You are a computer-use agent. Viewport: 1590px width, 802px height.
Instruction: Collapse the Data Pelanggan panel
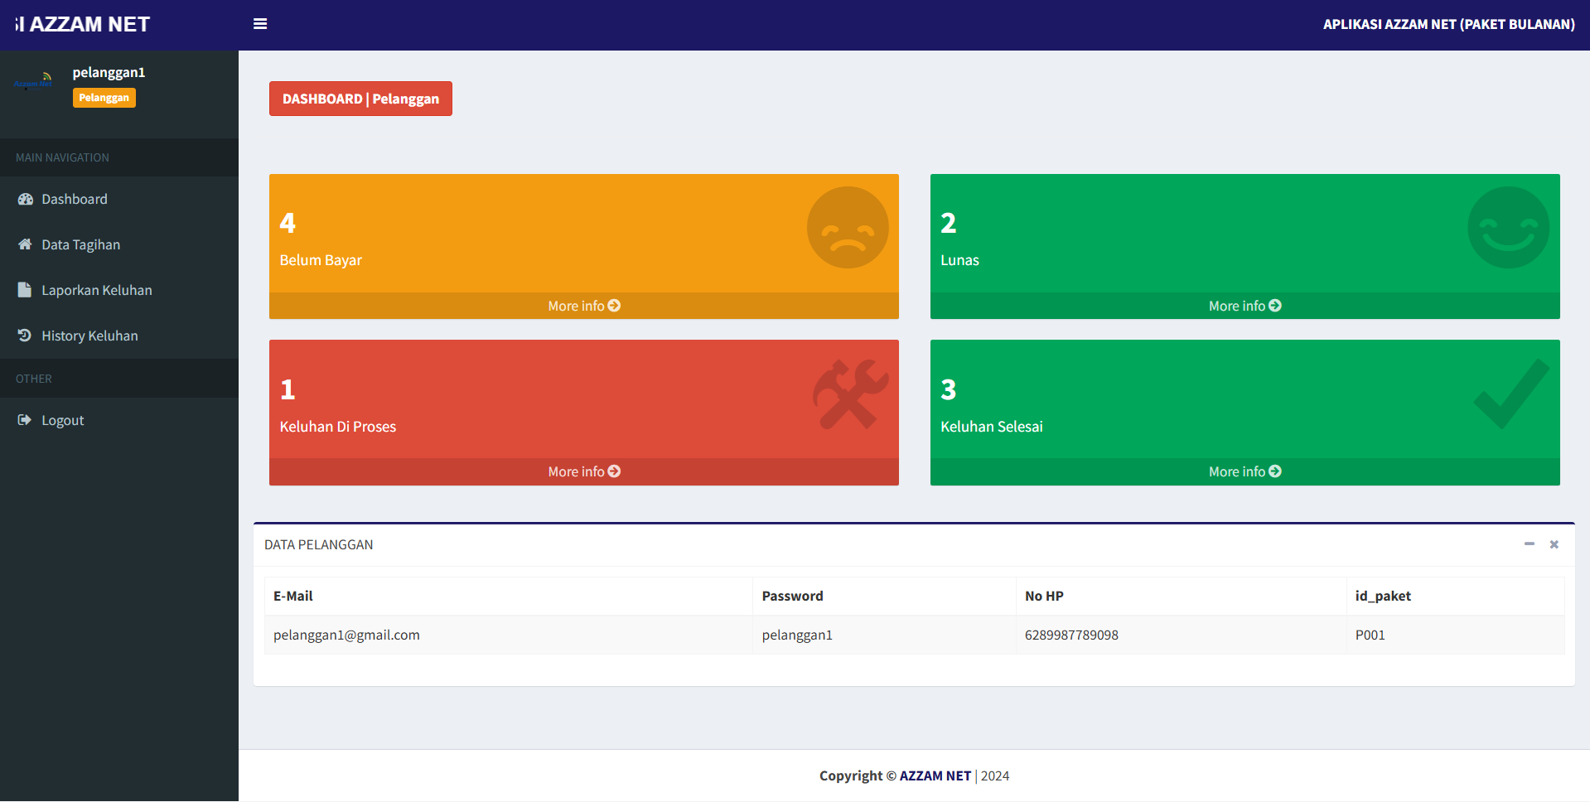pos(1529,544)
